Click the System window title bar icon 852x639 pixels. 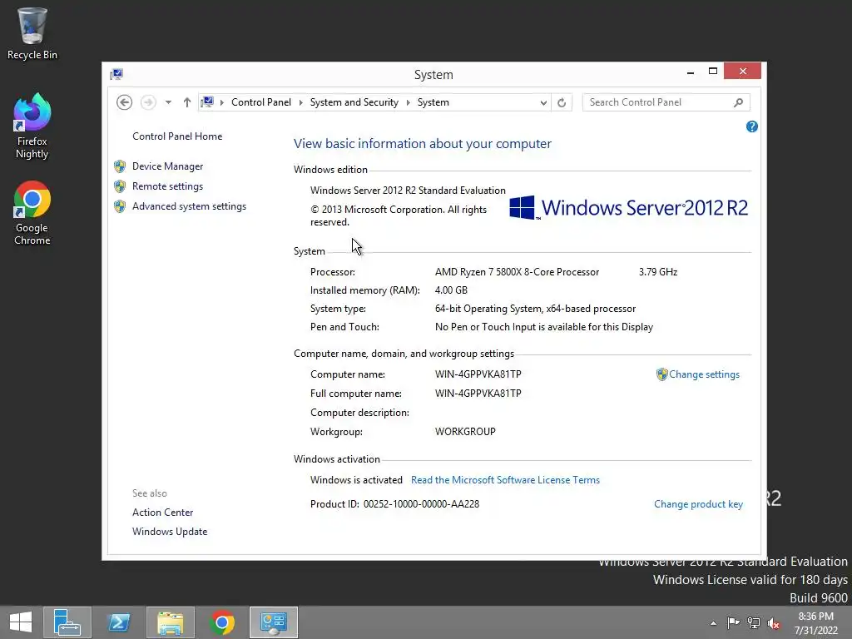[116, 74]
